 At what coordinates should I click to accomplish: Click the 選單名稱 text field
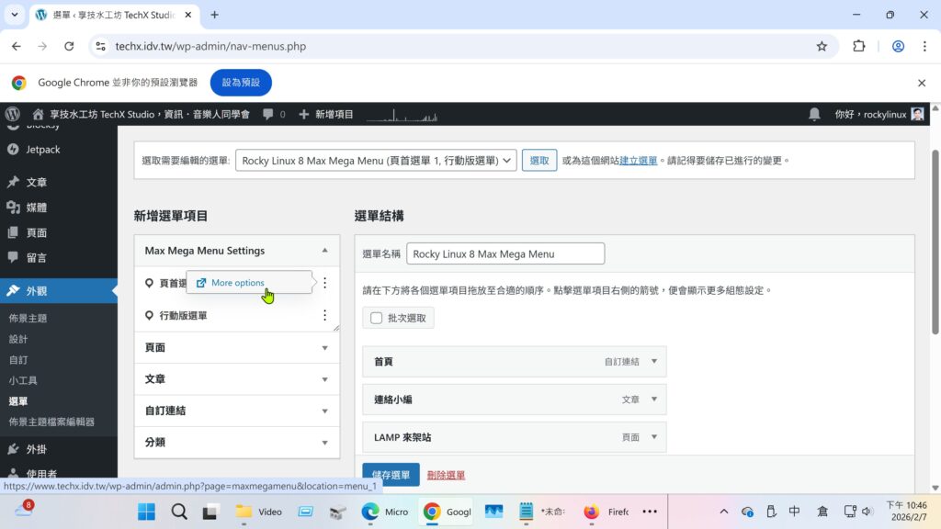[x=505, y=253]
